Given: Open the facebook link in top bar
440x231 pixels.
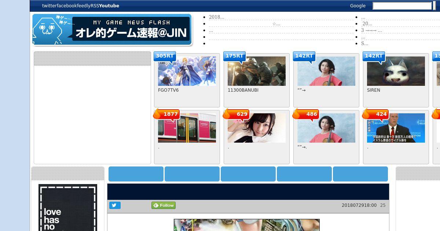Looking at the screenshot, I should [x=66, y=6].
